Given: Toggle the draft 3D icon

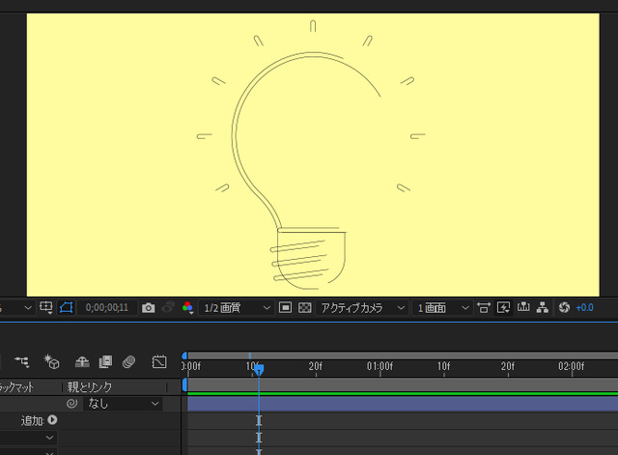Looking at the screenshot, I should [51, 361].
